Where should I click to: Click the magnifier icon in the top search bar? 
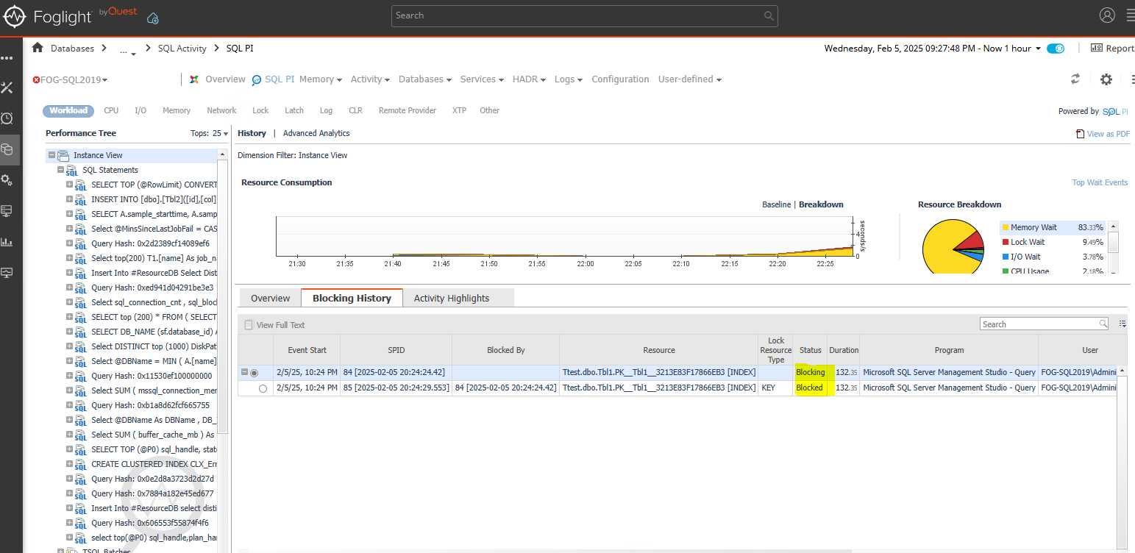tap(768, 15)
